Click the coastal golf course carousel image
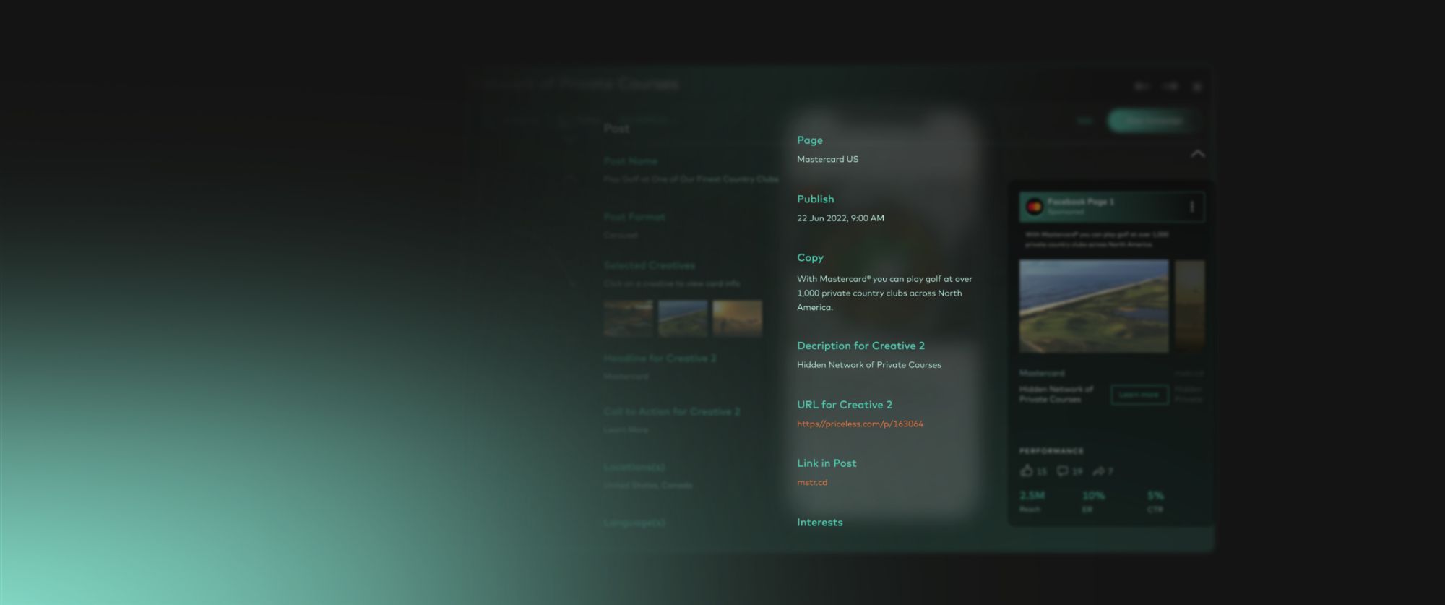The height and width of the screenshot is (605, 1445). pos(1093,306)
